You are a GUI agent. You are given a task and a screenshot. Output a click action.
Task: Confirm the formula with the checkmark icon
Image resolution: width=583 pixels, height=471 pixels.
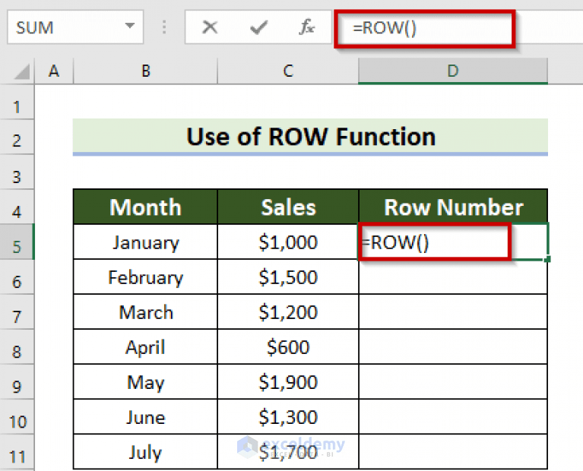point(258,27)
